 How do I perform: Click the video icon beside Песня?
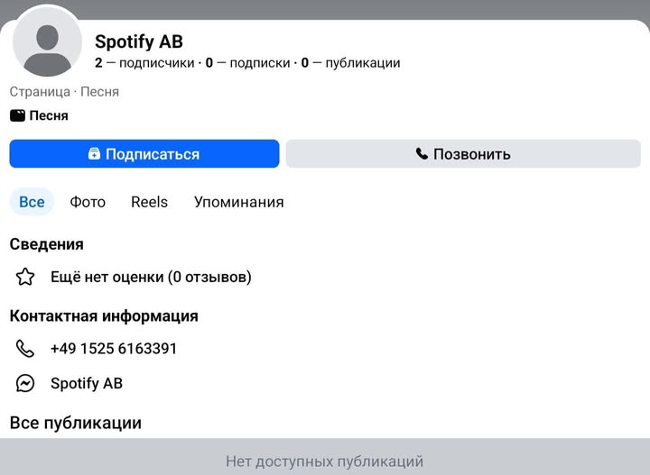coord(17,115)
